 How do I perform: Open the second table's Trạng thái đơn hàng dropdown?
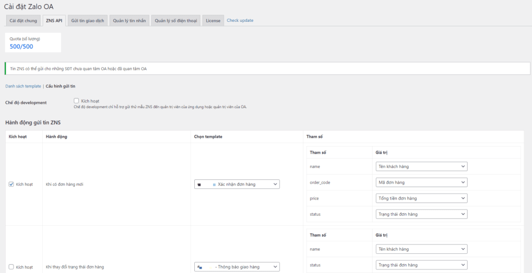(x=421, y=265)
